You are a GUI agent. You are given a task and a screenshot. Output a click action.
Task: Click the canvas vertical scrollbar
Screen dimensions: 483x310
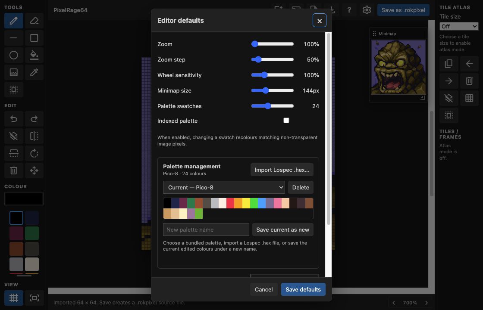point(432,154)
